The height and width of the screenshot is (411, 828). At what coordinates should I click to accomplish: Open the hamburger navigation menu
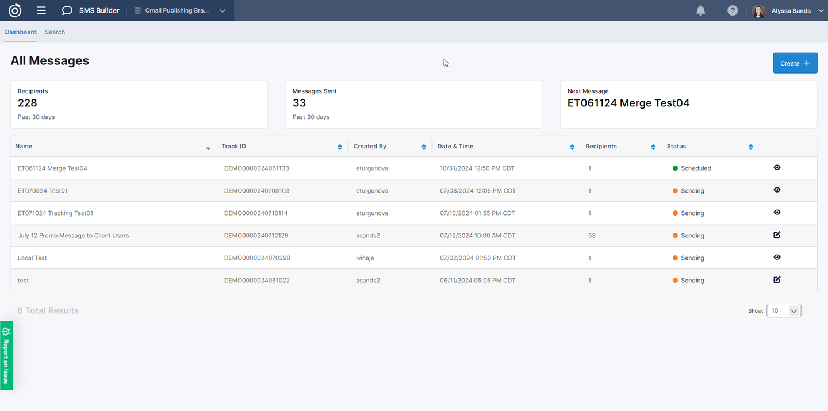click(41, 10)
